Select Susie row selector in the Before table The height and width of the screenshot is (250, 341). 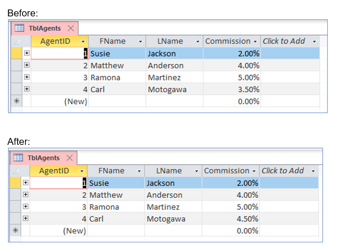pyautogui.click(x=16, y=53)
